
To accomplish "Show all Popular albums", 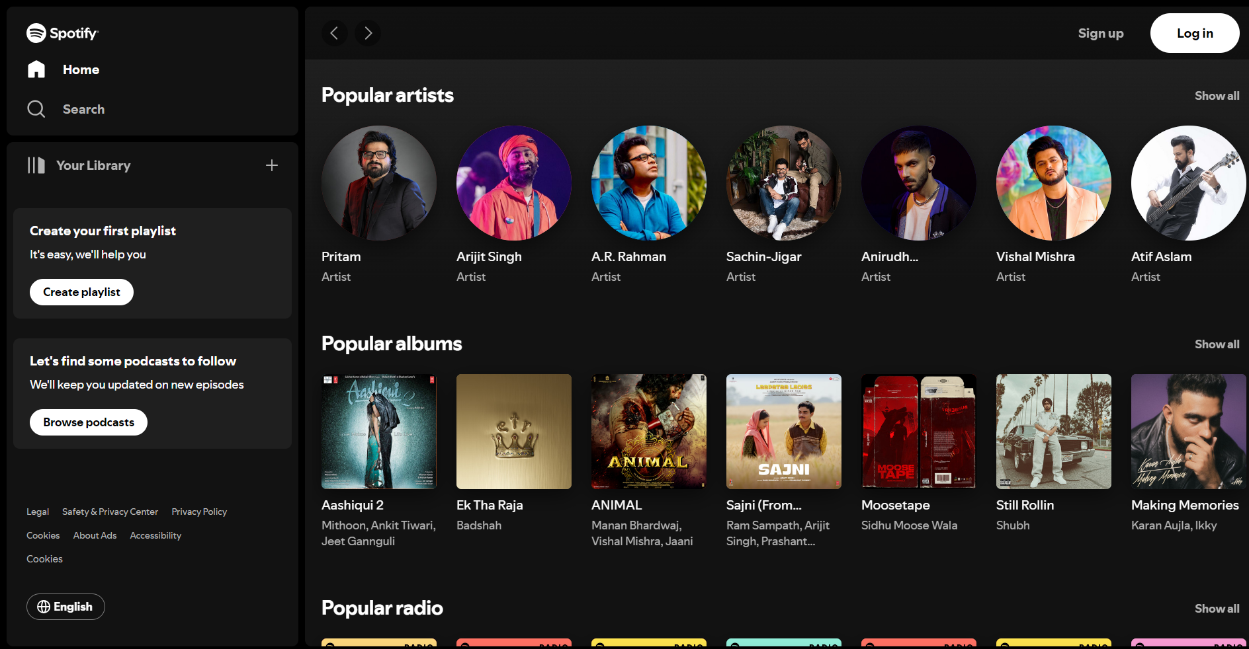I will point(1217,344).
